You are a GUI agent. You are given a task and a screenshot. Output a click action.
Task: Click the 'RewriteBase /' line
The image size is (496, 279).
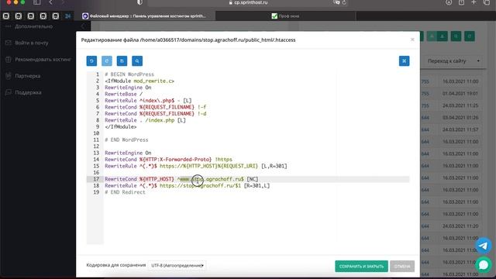(124, 94)
